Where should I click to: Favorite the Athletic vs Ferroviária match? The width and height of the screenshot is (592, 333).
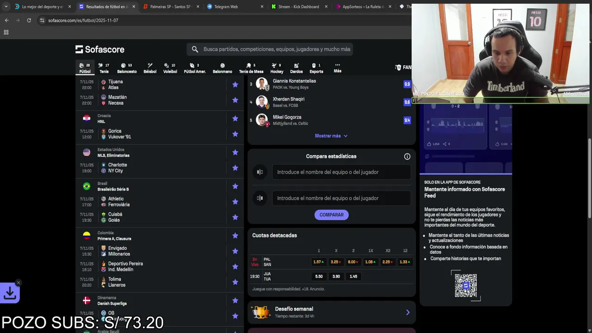point(235,202)
